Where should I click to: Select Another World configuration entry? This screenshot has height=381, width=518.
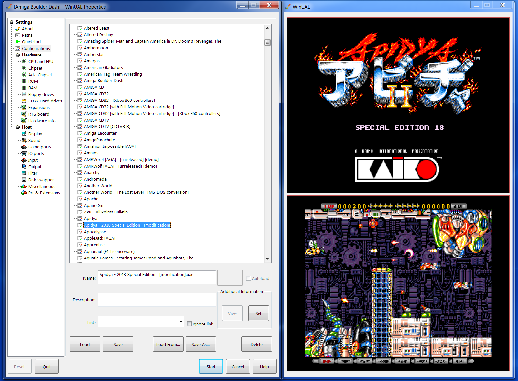tap(98, 186)
